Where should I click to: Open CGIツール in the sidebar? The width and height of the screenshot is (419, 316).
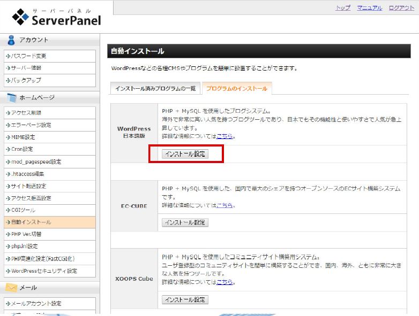coord(50,211)
